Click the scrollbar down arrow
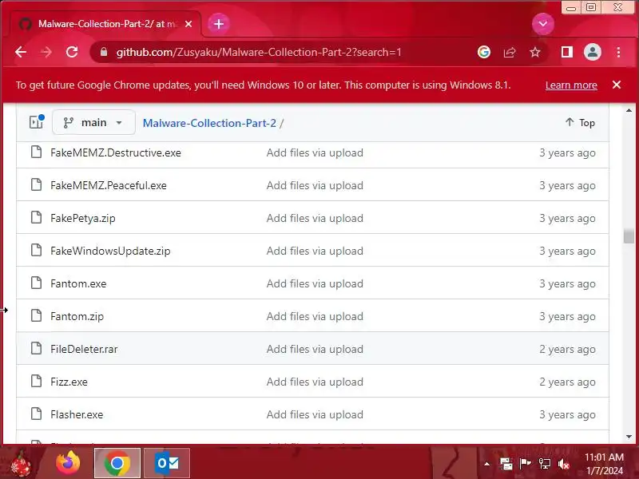The width and height of the screenshot is (639, 479). click(x=629, y=437)
